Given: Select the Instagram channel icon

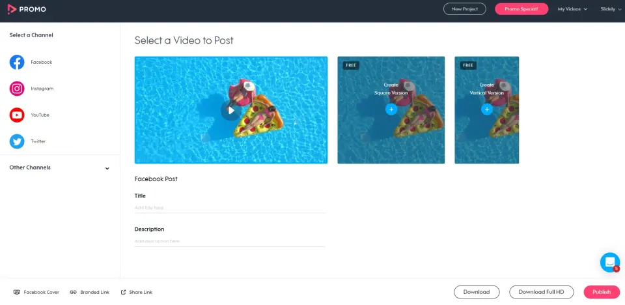Looking at the screenshot, I should coord(17,89).
